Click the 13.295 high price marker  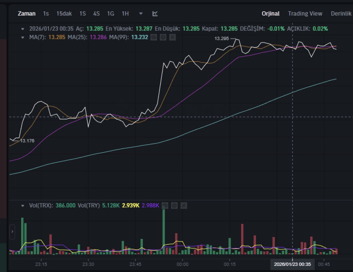pyautogui.click(x=222, y=38)
